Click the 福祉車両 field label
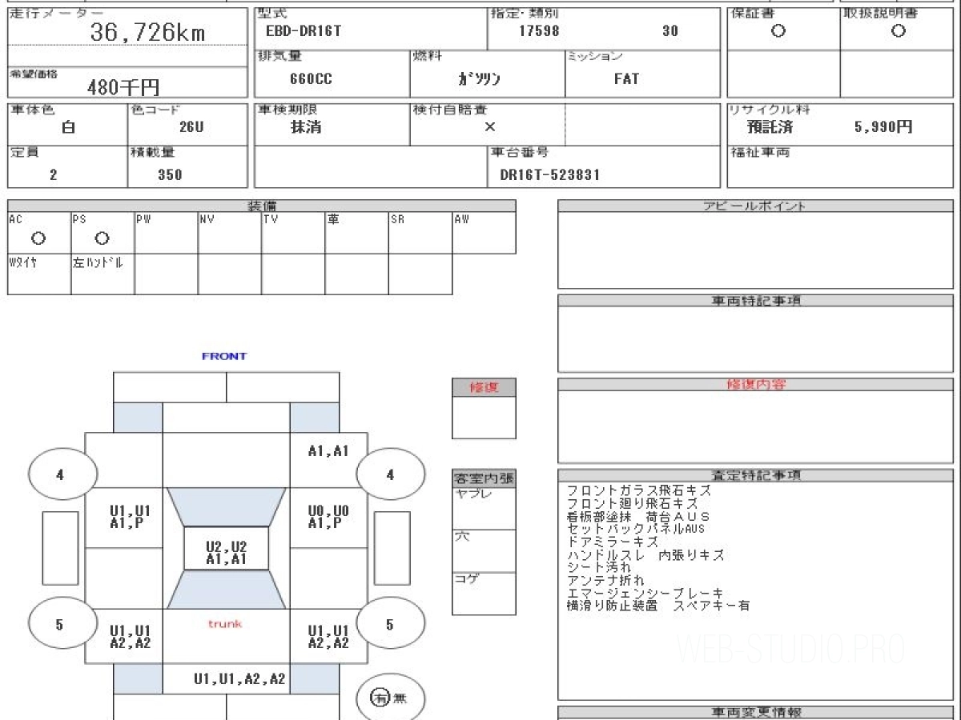This screenshot has height=720, width=961. coord(759,152)
